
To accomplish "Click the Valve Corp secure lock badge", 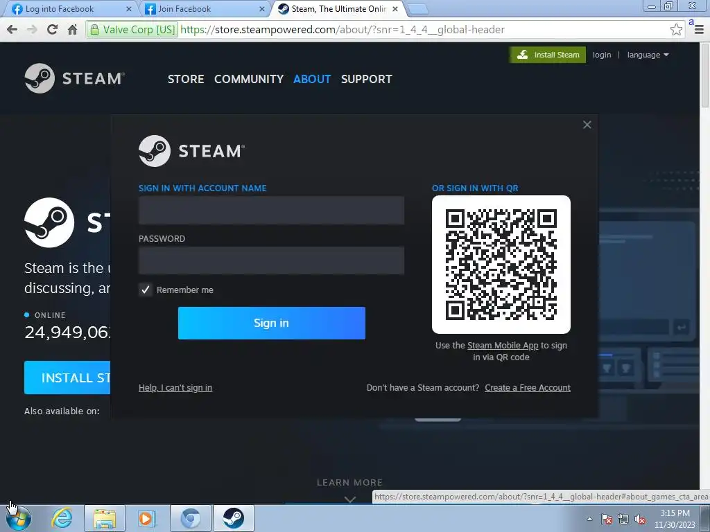I will [x=132, y=29].
